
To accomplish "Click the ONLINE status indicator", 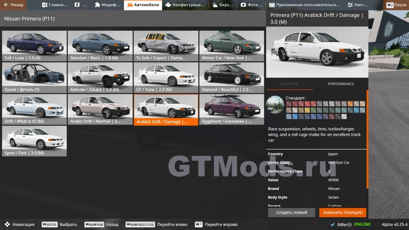I will pyautogui.click(x=362, y=224).
